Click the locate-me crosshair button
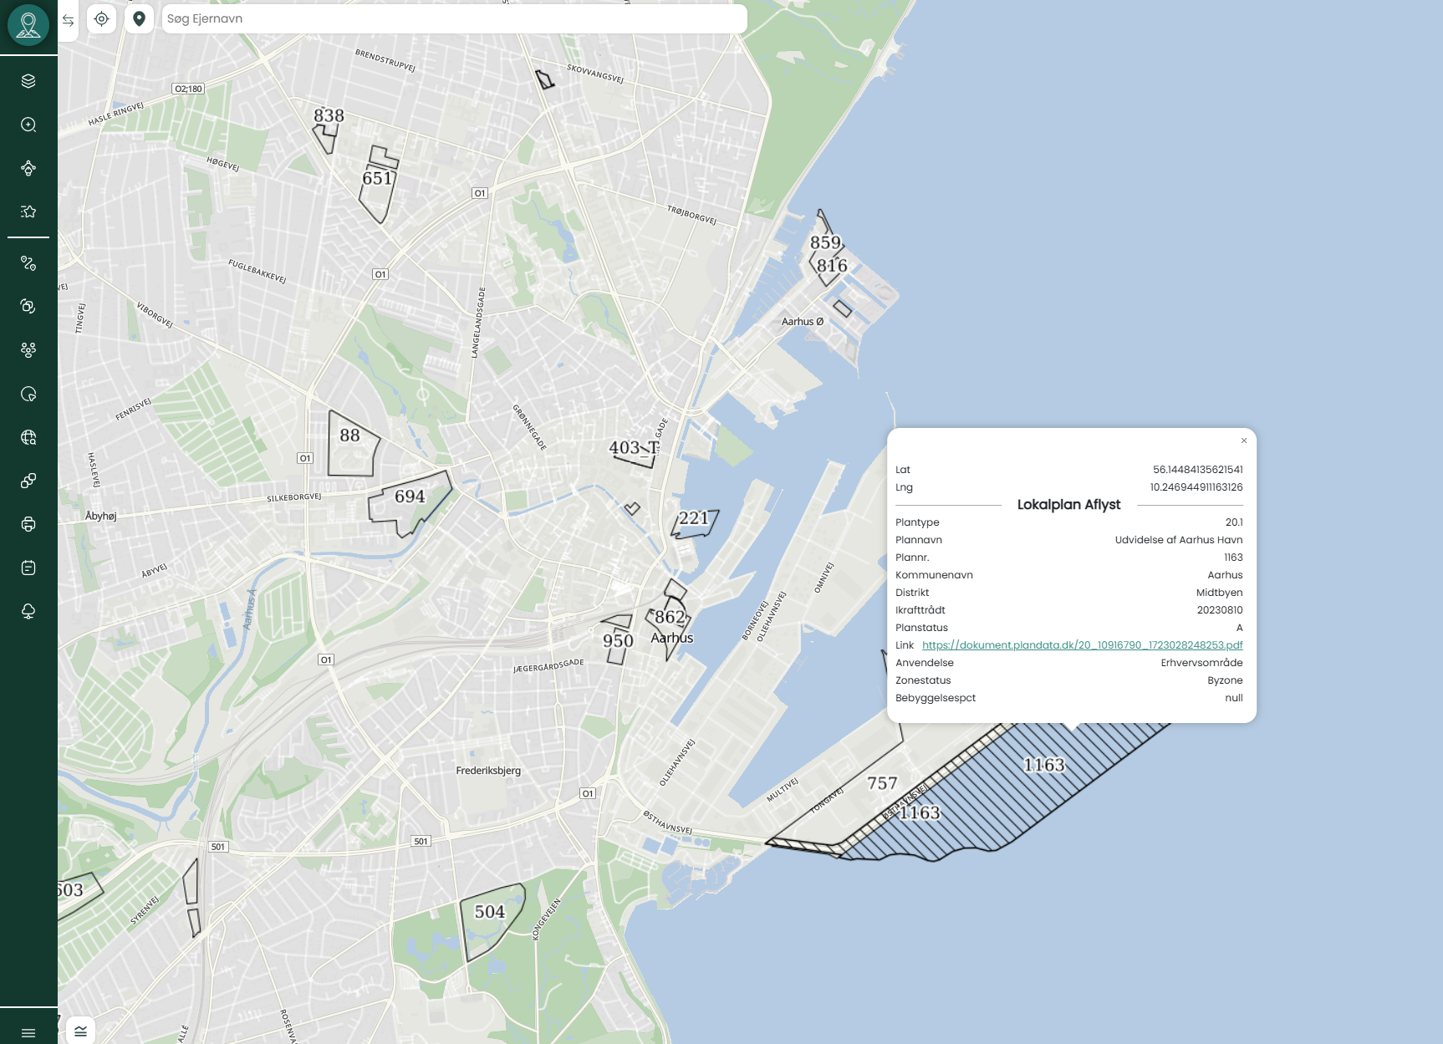 (x=102, y=18)
